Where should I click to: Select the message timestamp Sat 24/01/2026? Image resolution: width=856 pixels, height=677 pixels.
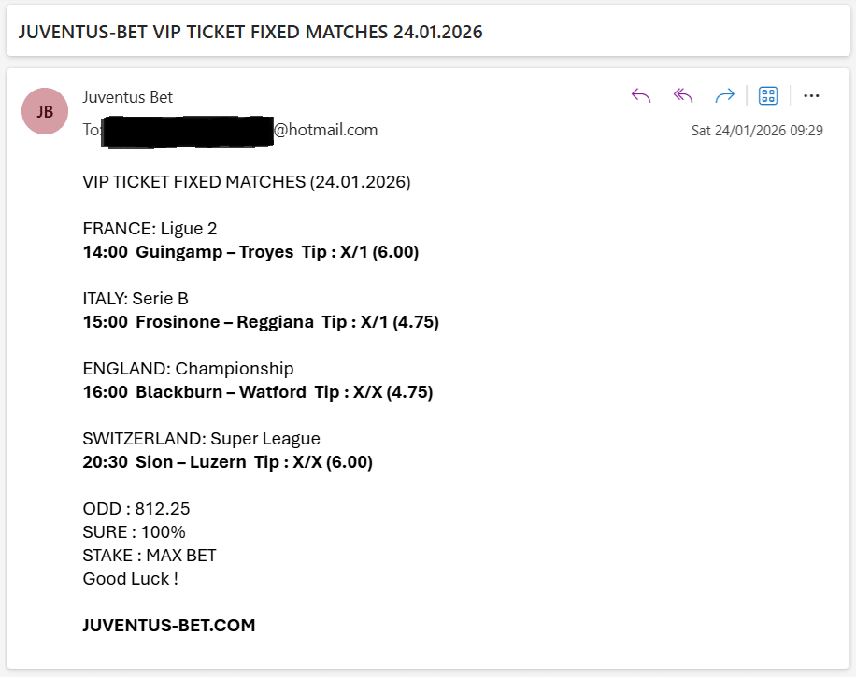coord(757,130)
